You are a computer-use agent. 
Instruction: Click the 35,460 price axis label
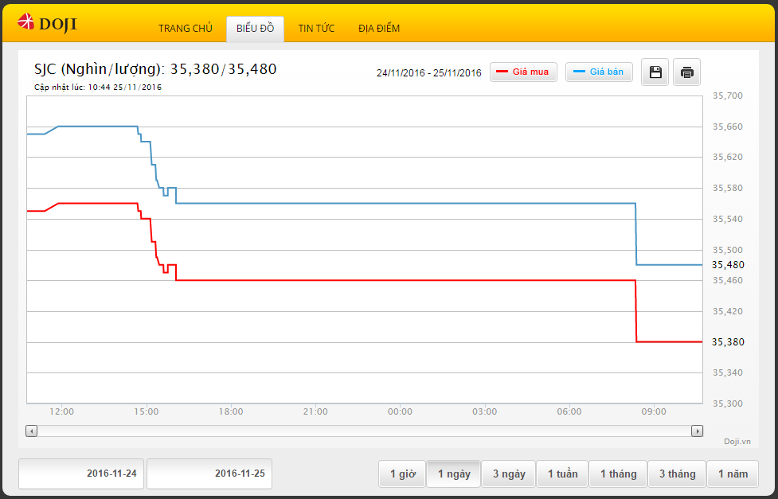[x=728, y=281]
